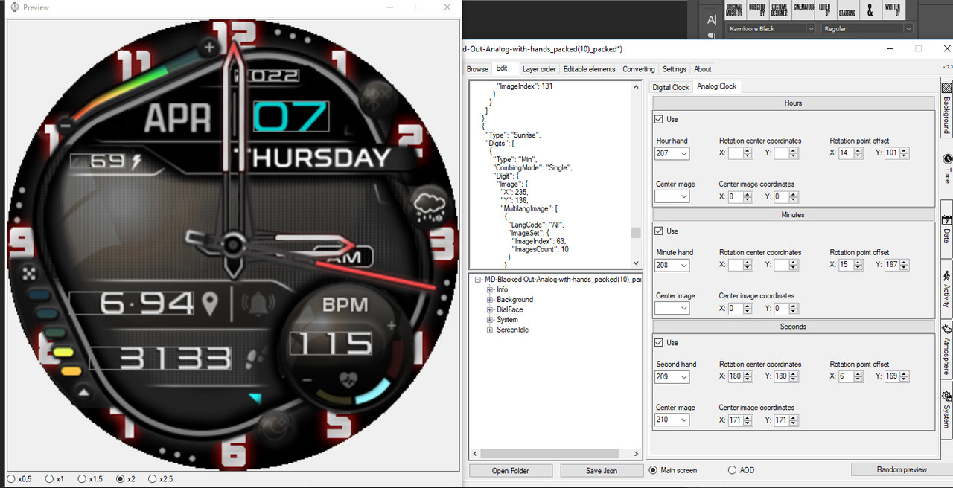Open the Date side tab
This screenshot has height=488, width=953.
[x=946, y=229]
